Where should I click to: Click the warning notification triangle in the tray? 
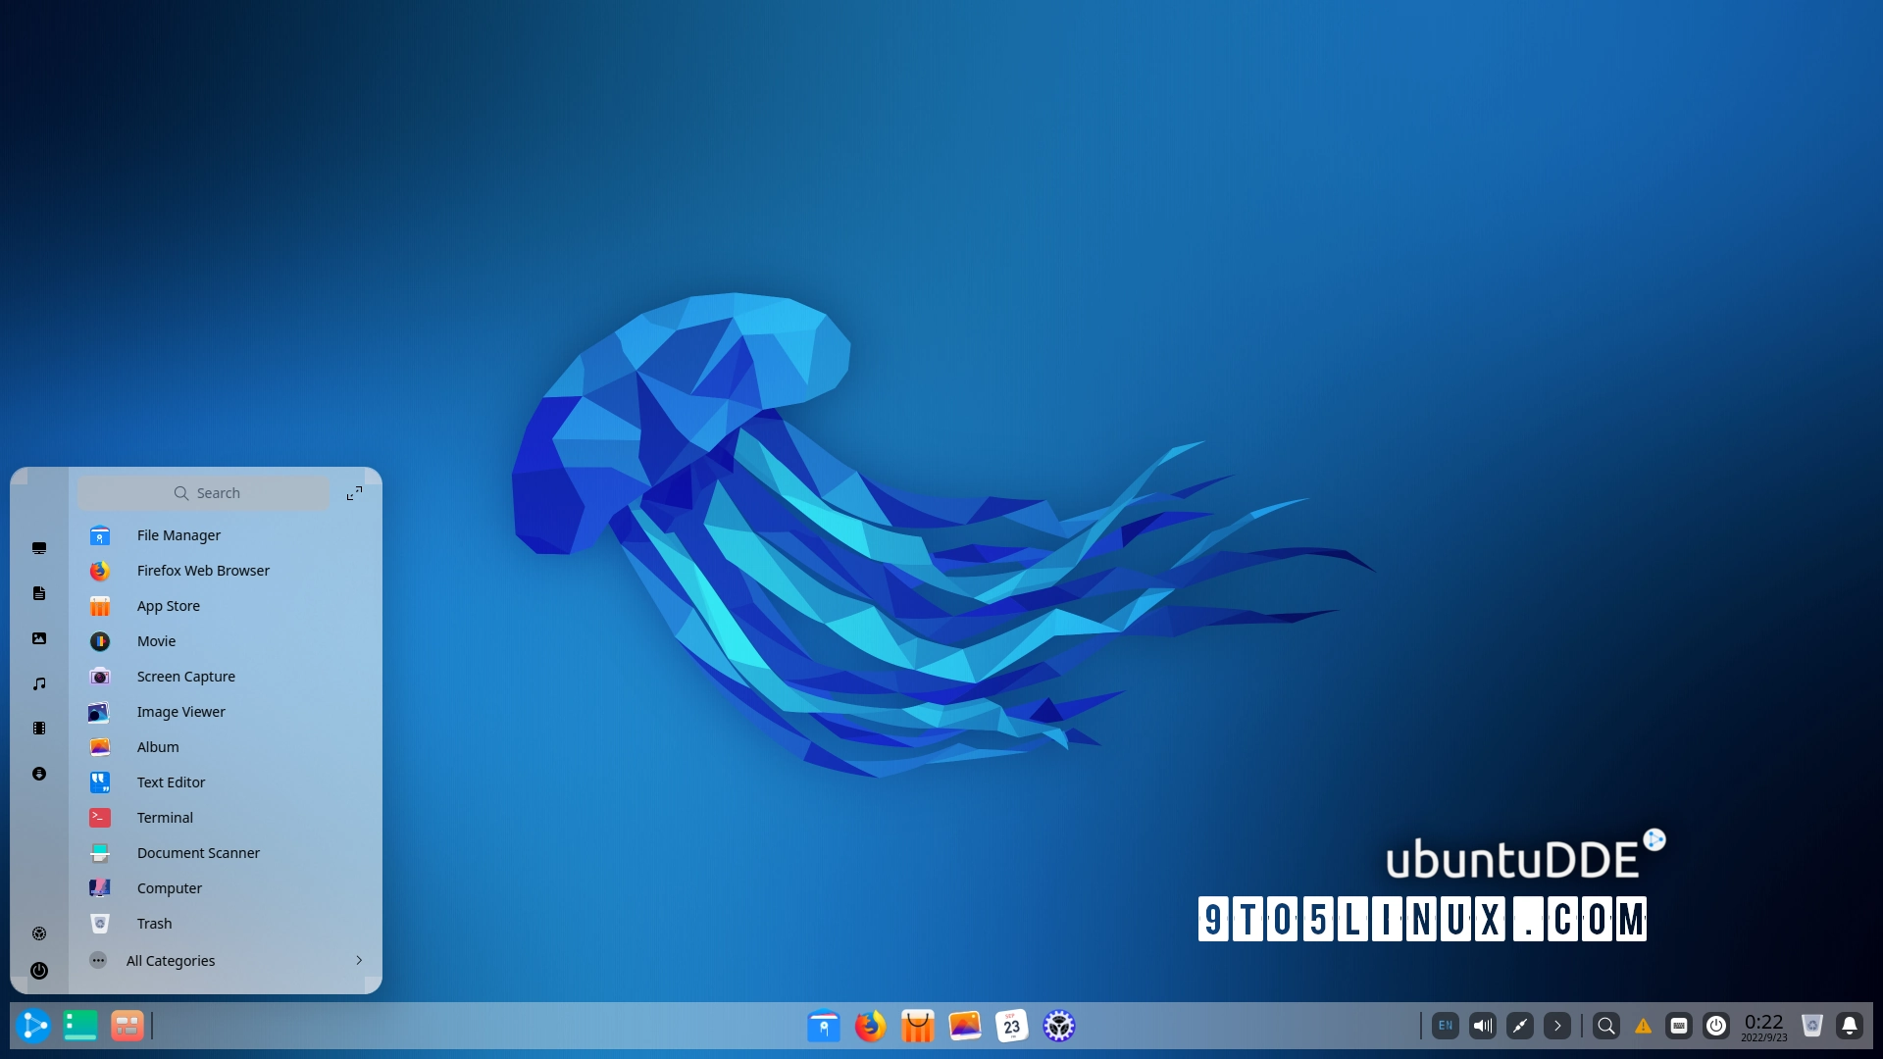1643,1026
